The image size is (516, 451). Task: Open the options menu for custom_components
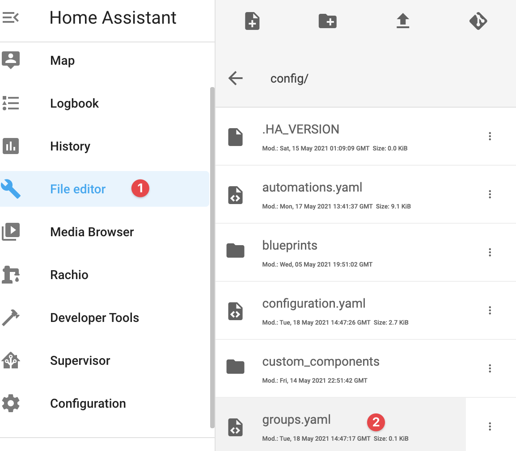click(x=490, y=368)
